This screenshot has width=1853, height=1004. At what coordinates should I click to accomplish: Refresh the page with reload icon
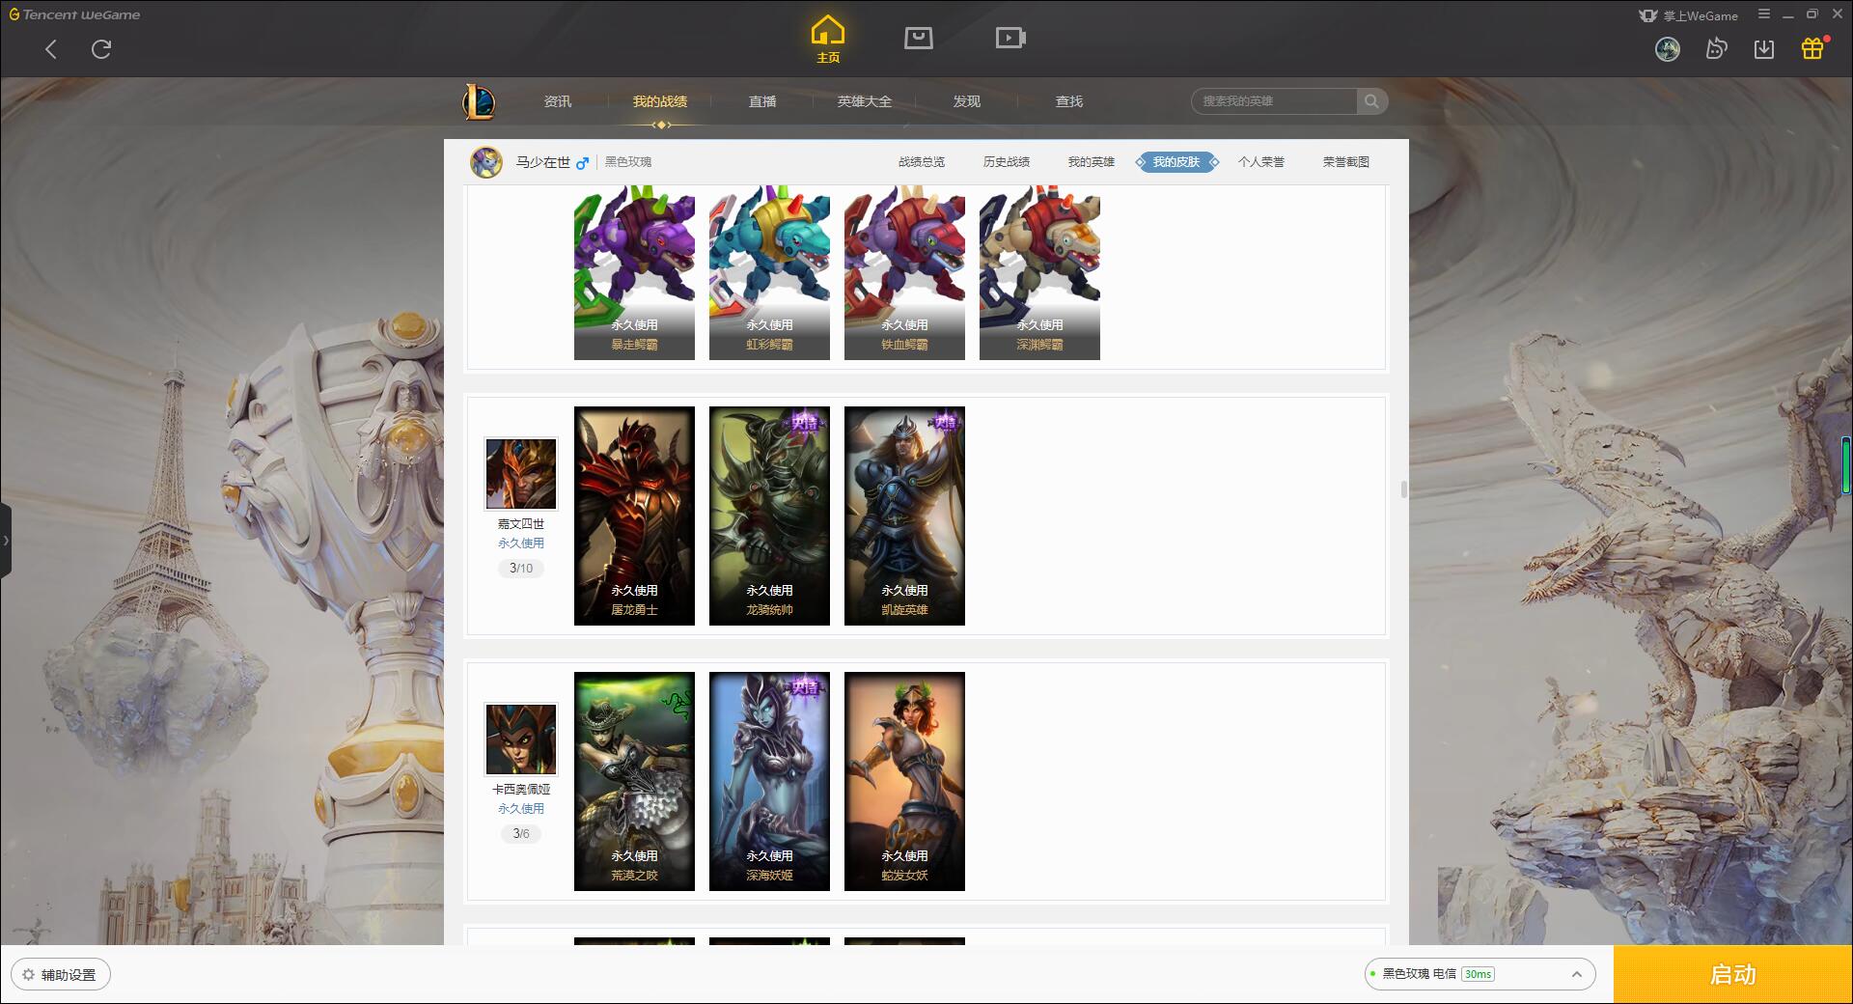101,49
